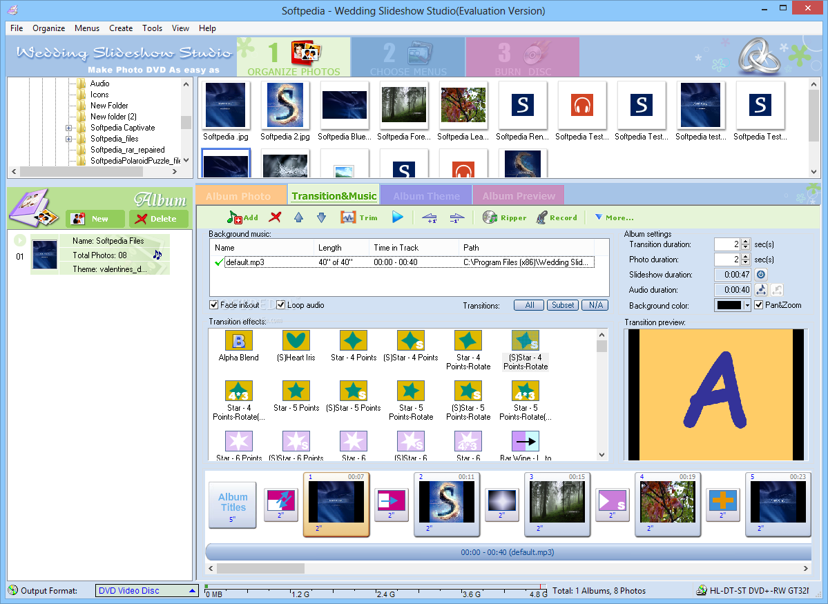The width and height of the screenshot is (828, 604).
Task: Choose the (S)Star - 4 Points transition
Action: [x=411, y=346]
